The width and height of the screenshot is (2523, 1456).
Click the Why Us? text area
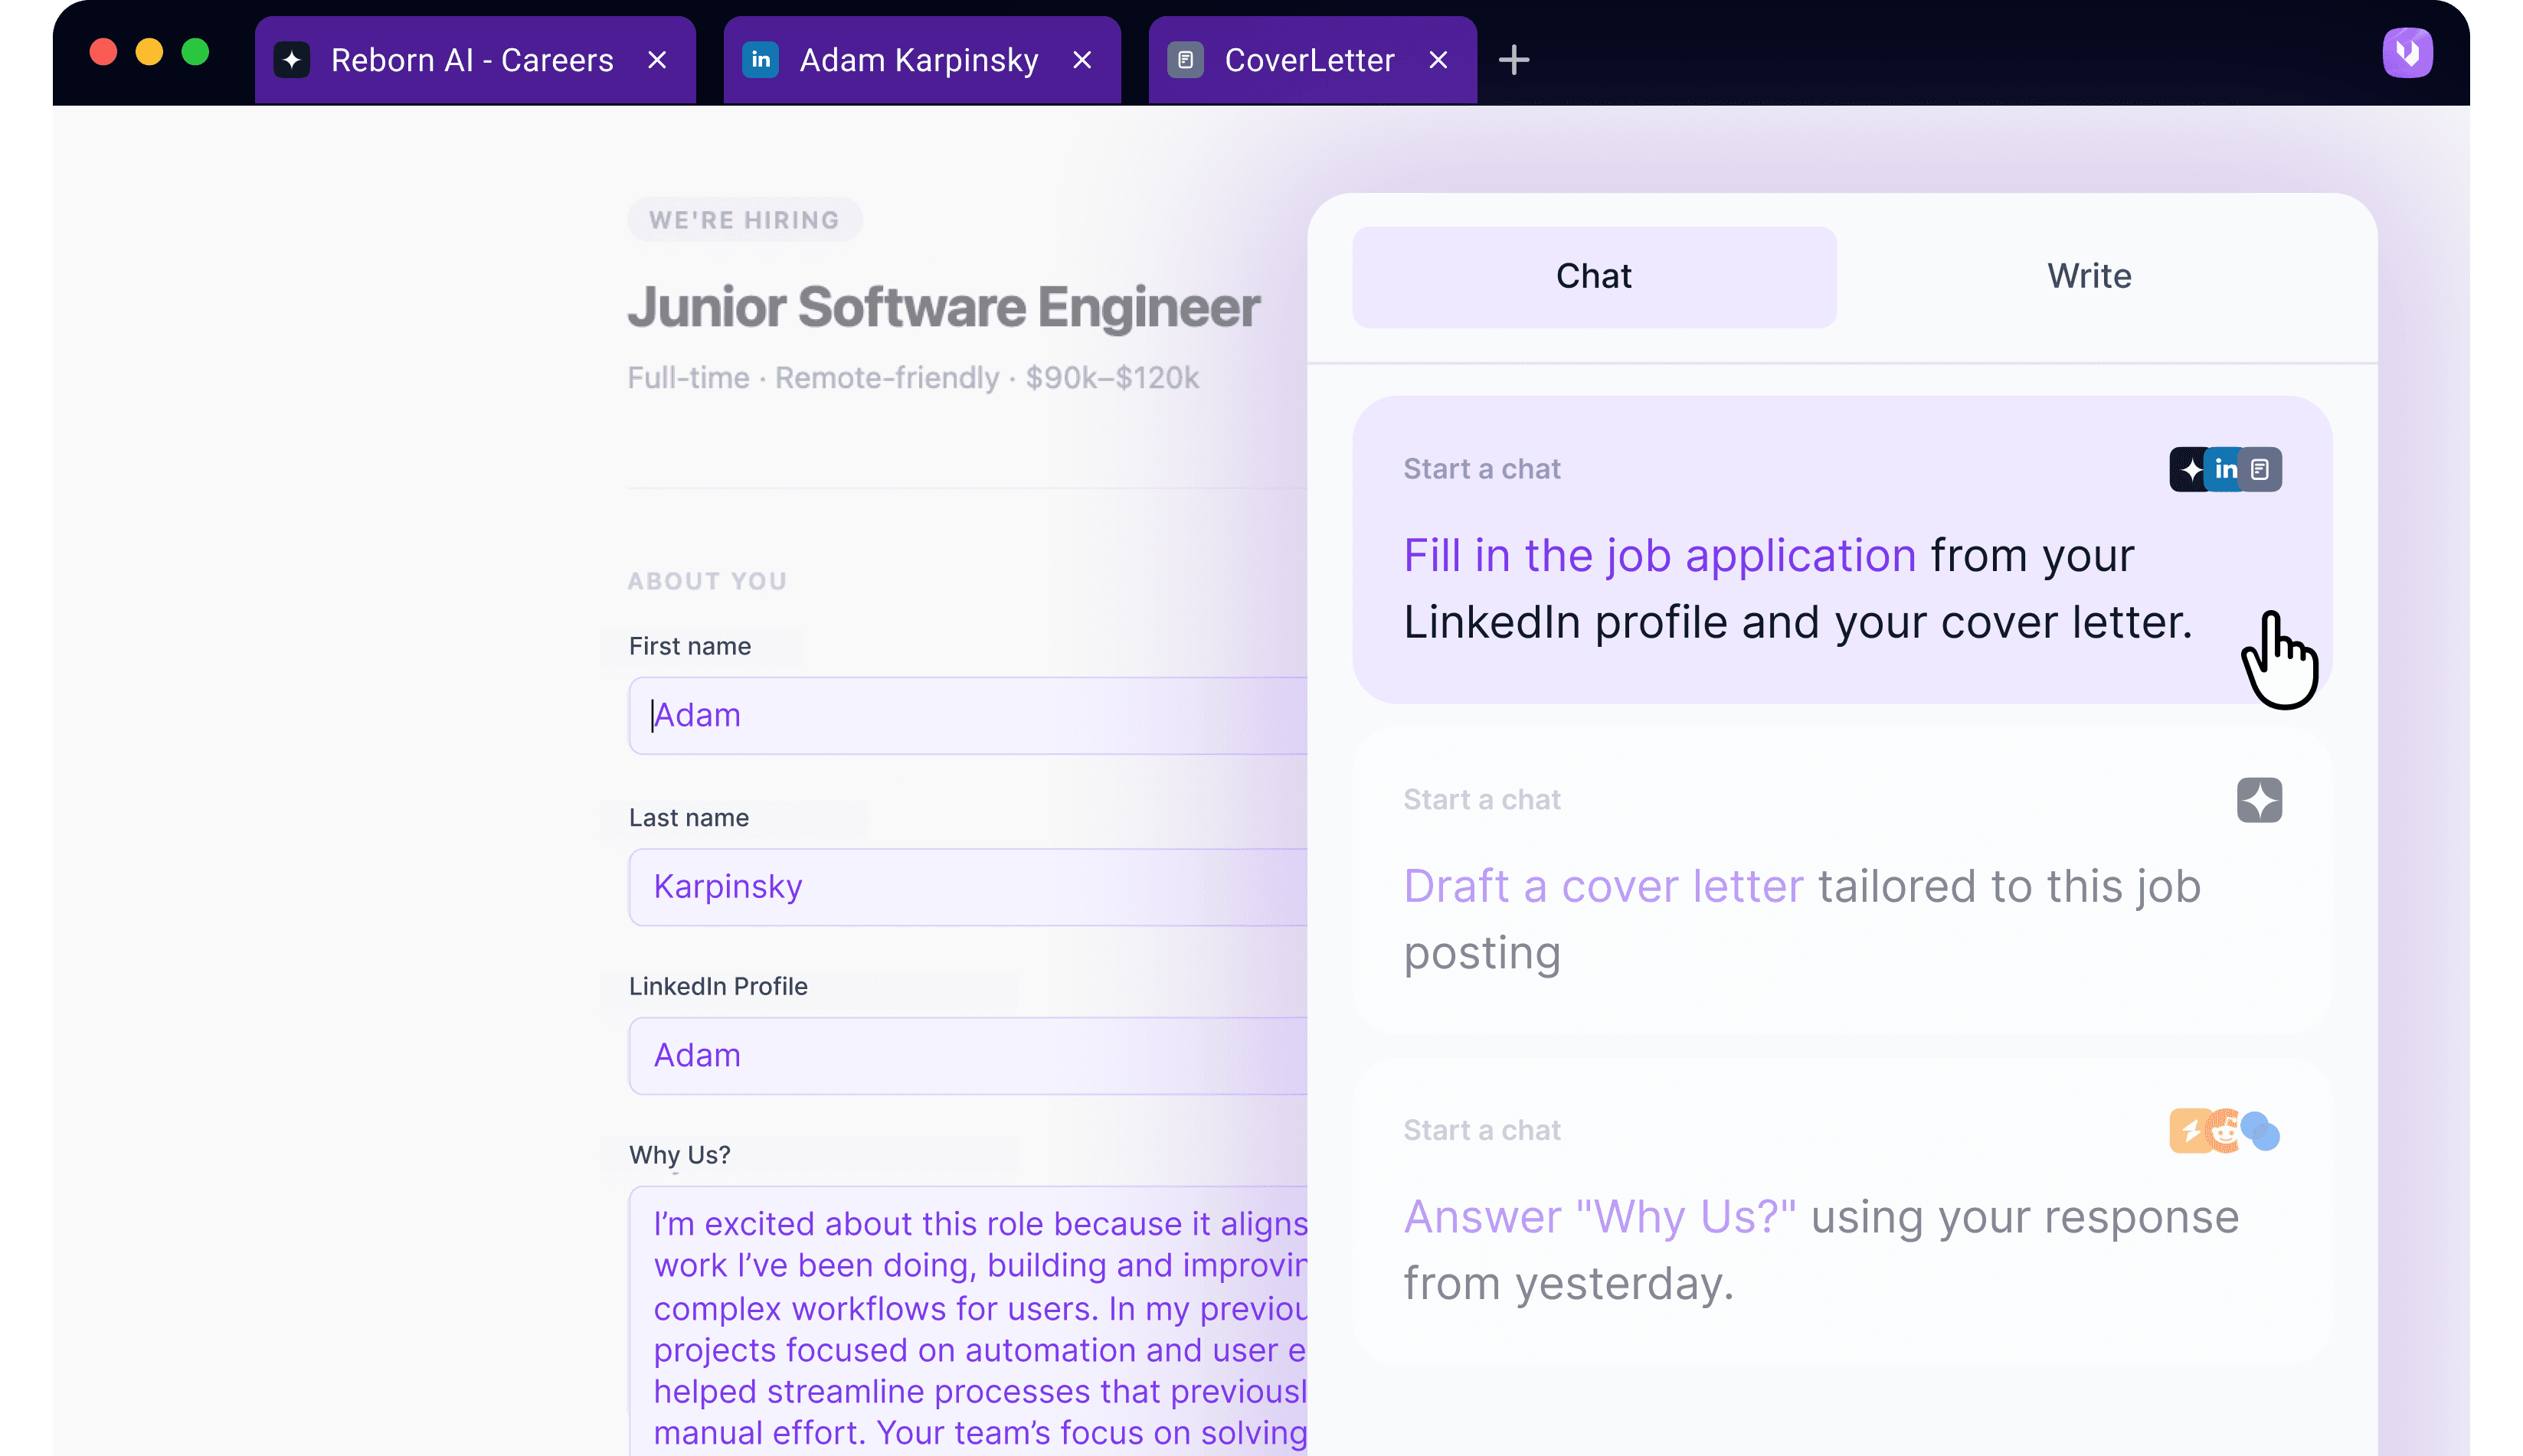pos(967,1320)
